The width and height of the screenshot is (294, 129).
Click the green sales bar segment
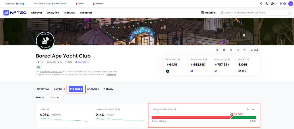coord(243,118)
